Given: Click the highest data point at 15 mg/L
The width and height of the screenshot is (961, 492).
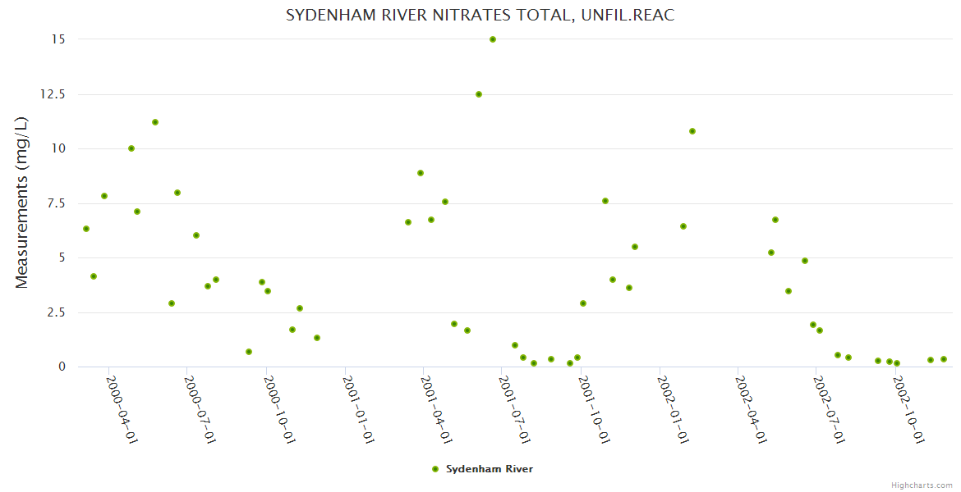Looking at the screenshot, I should 493,39.
